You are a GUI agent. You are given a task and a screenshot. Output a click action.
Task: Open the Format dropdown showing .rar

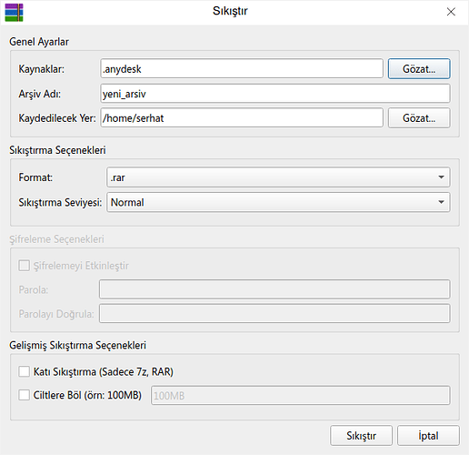(278, 177)
